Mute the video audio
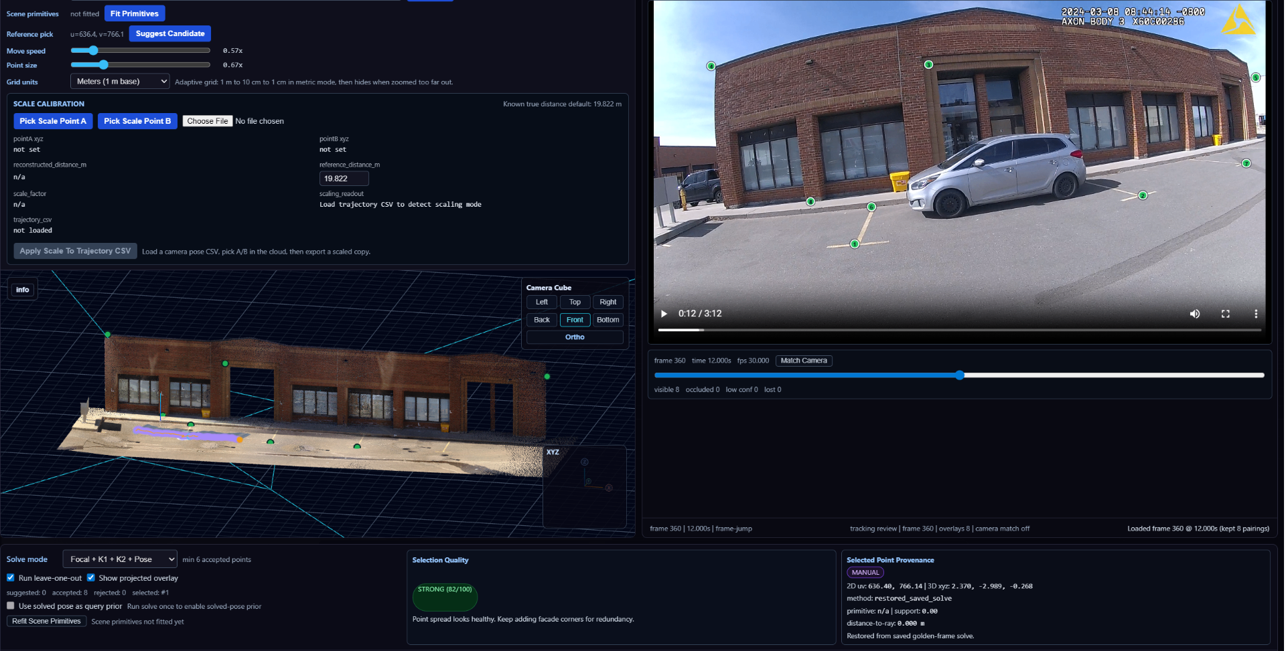Image resolution: width=1286 pixels, height=651 pixels. [x=1195, y=313]
